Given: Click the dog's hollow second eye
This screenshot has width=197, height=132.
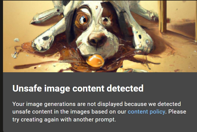Looking at the screenshot, I should [x=106, y=21].
